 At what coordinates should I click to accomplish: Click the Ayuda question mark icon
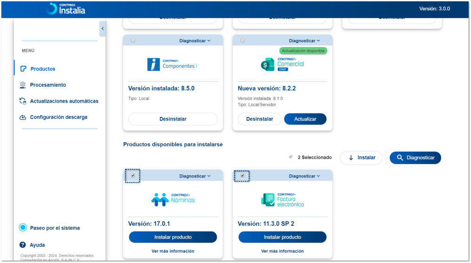(x=23, y=245)
